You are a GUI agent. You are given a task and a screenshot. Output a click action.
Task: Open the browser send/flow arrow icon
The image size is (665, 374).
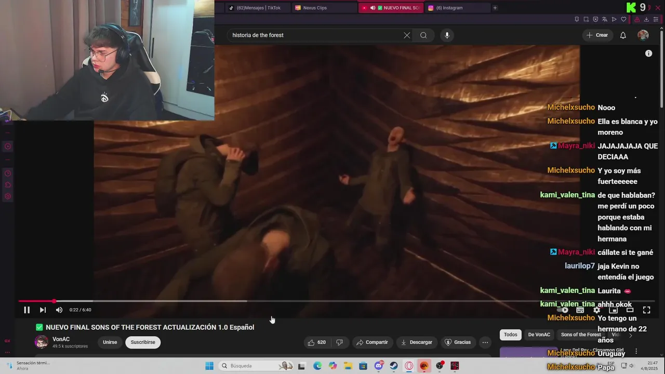(614, 19)
